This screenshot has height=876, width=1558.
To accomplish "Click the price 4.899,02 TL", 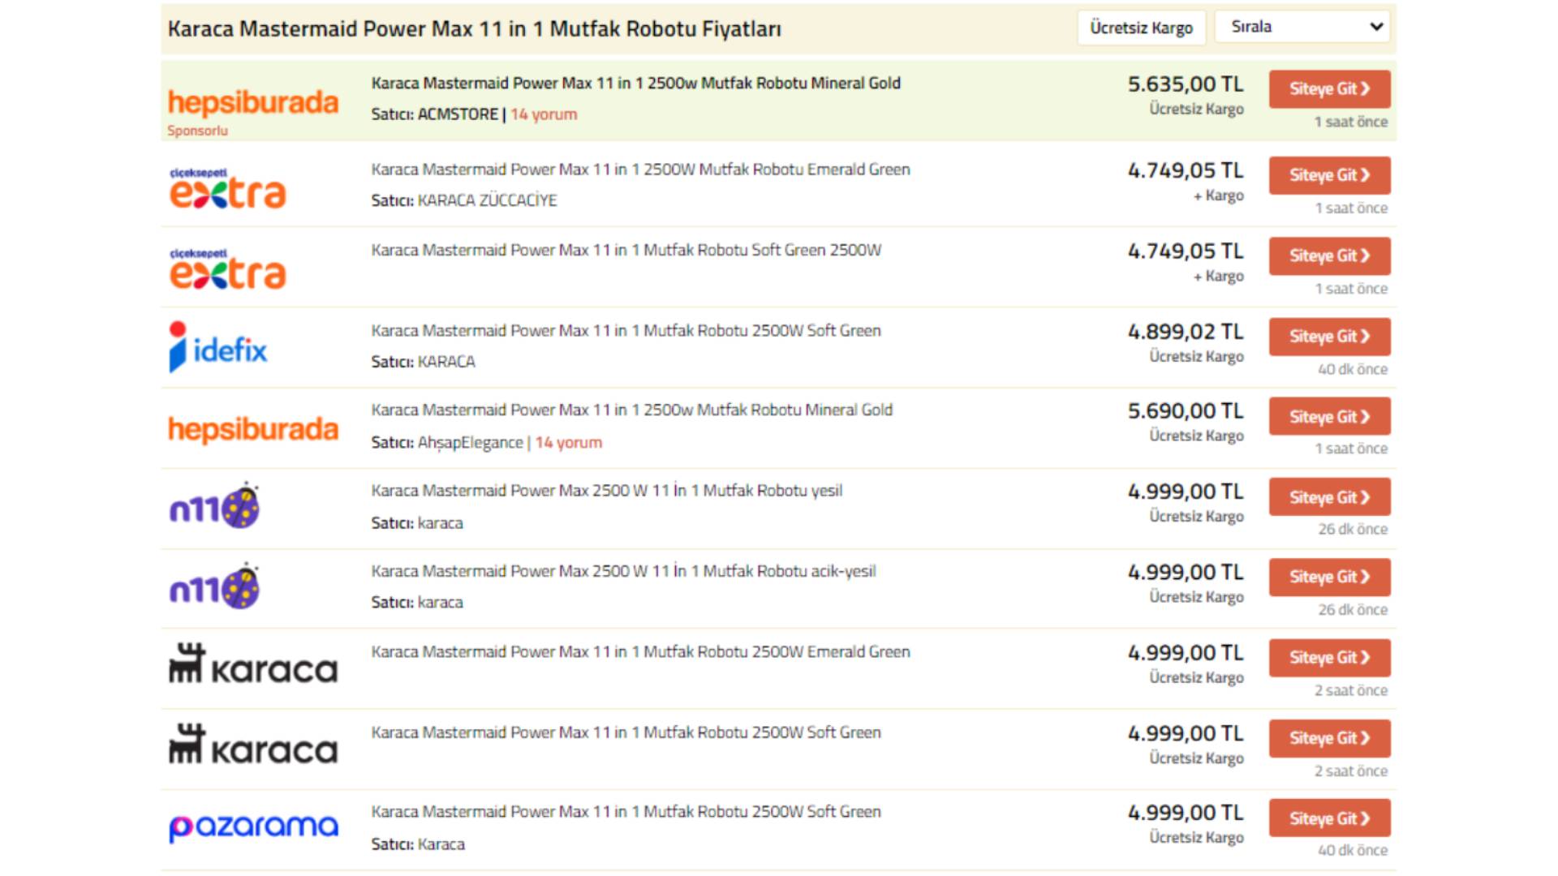I will tap(1186, 332).
